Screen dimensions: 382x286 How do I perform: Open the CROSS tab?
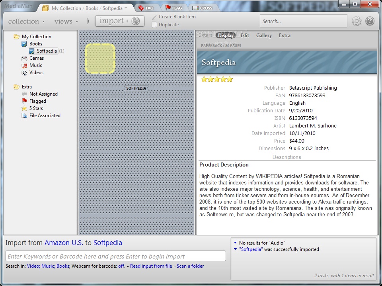202,8
